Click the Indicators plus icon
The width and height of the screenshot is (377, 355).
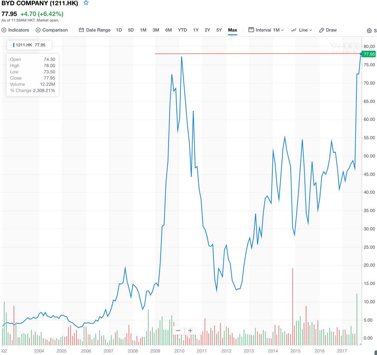click(4, 30)
